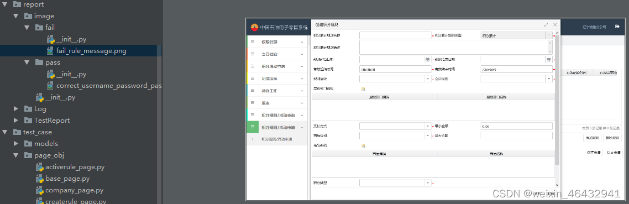Open the start date calendar picker icon
Viewport: 629px width, 204px height.
427,60
